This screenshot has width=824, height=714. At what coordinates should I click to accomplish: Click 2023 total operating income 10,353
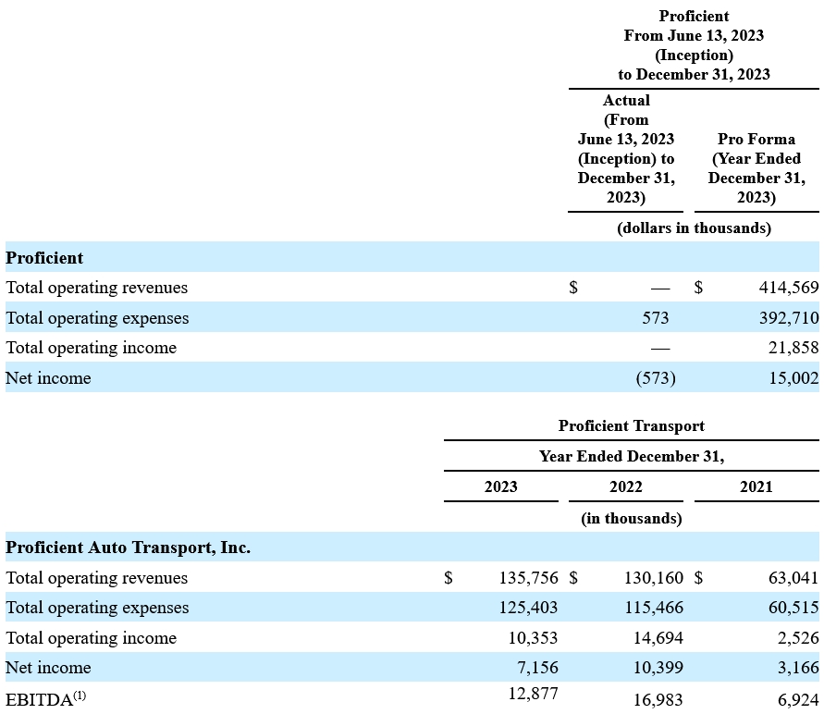coord(533,638)
